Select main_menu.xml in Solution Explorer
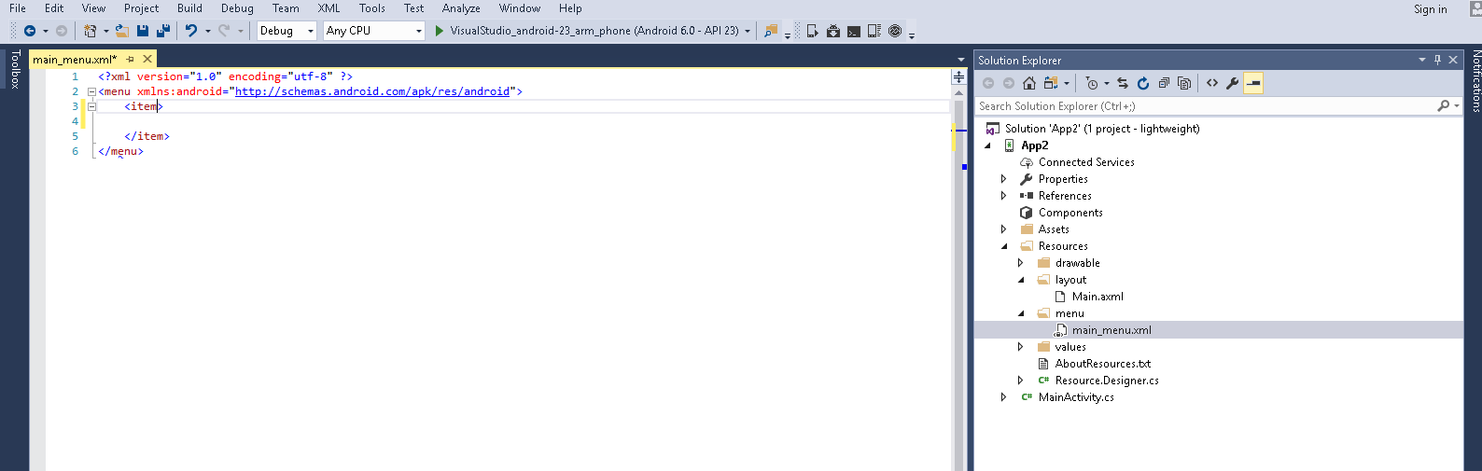Image resolution: width=1482 pixels, height=471 pixels. [x=1111, y=330]
